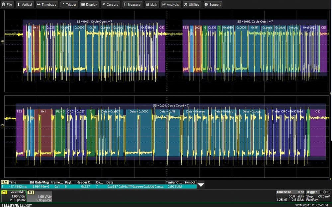Select the 0x327 header CRC table cell
332x207 pixels.
86,186
